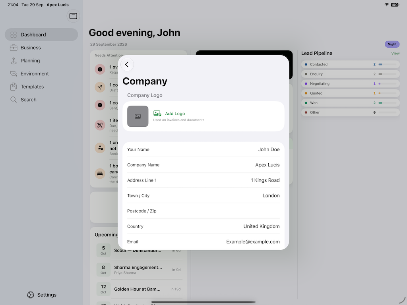Click the Environment leaf icon

(14, 73)
